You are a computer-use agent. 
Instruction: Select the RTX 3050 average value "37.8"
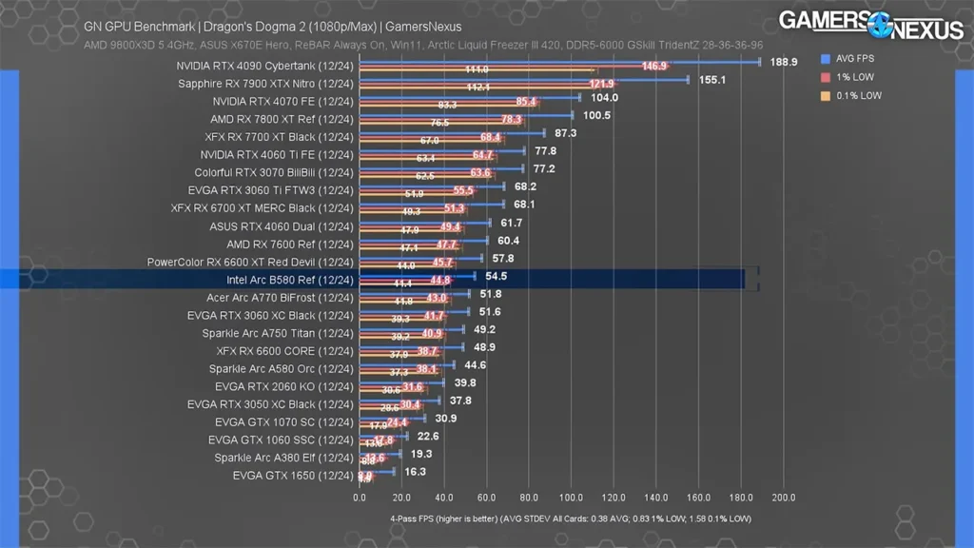(460, 401)
